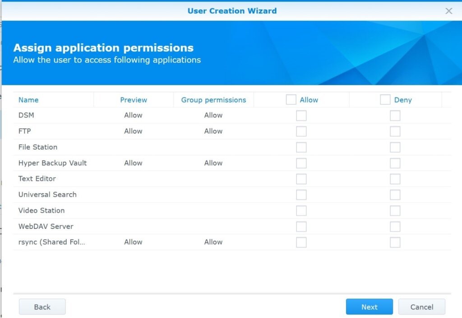Select the WebDAV Server row name
Image resolution: width=462 pixels, height=318 pixels.
[46, 226]
